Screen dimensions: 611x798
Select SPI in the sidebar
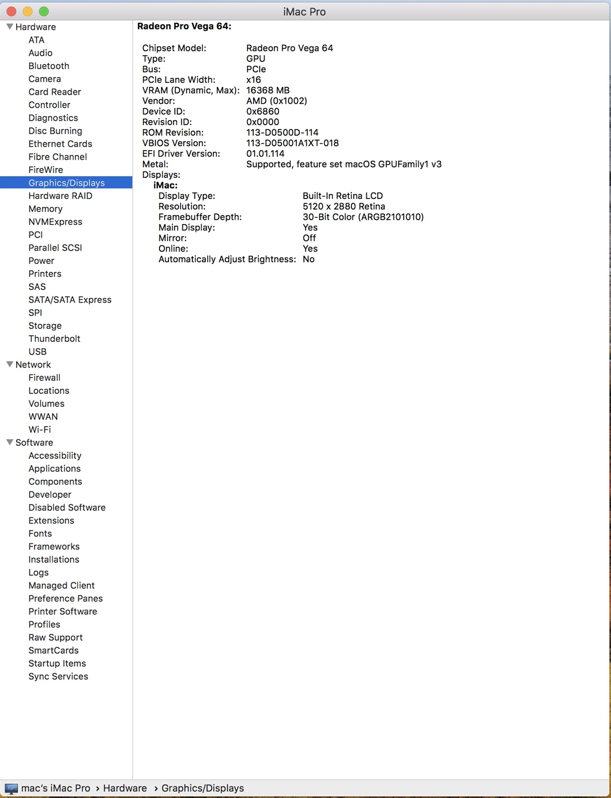pyautogui.click(x=35, y=312)
